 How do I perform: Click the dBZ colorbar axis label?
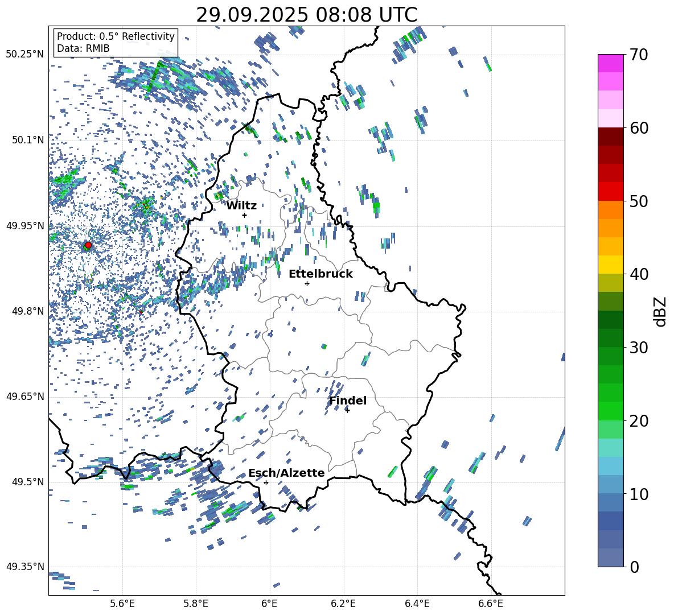tap(660, 311)
